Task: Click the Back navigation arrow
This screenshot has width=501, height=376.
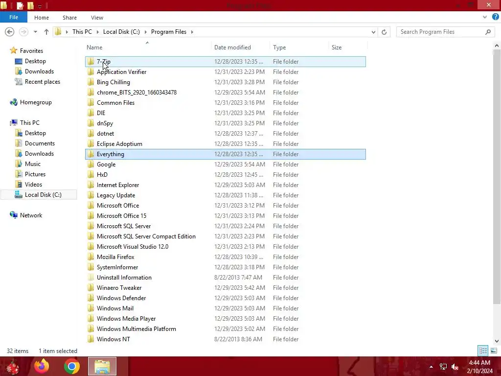Action: (x=10, y=32)
